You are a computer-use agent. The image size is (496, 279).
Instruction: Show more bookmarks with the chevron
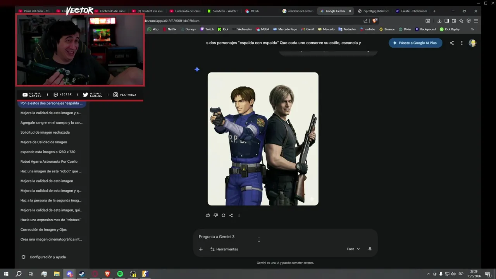tap(472, 29)
